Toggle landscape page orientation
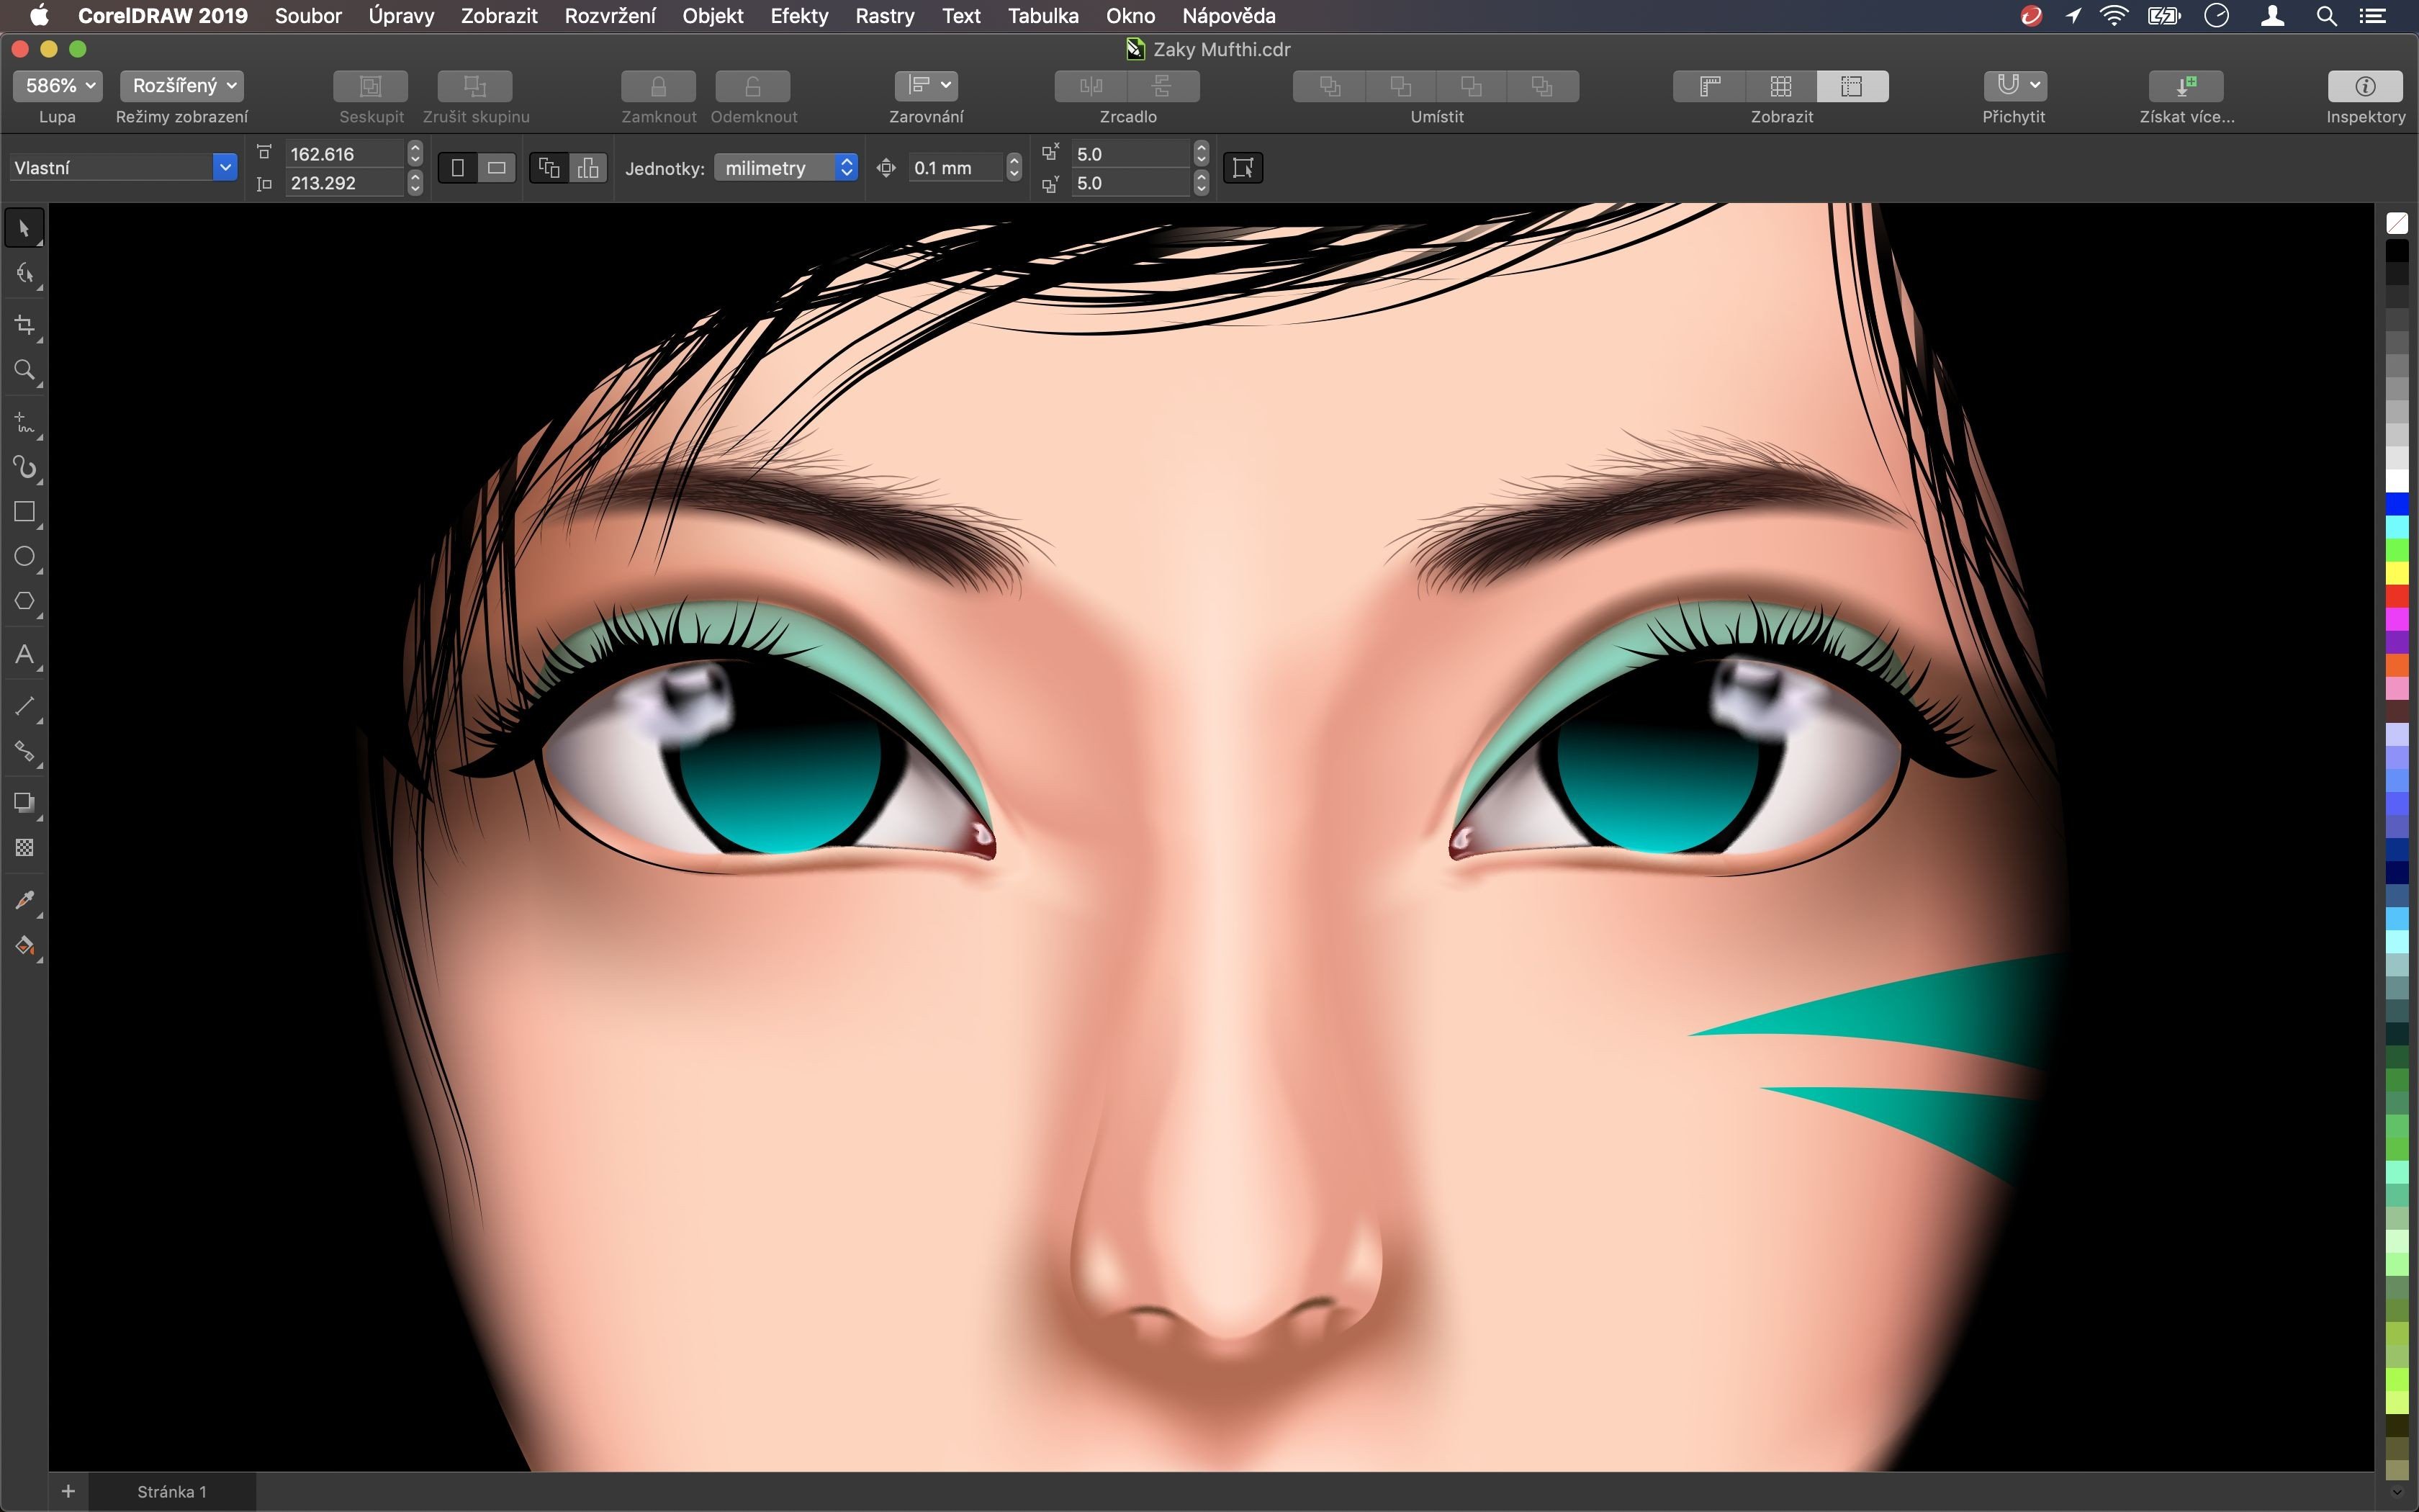This screenshot has width=2419, height=1512. pos(496,168)
